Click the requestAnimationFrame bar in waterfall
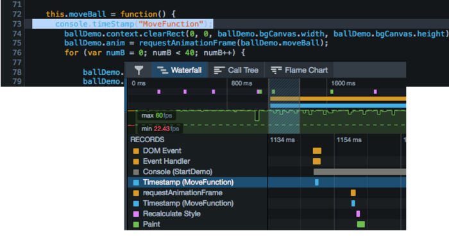 coord(353,193)
